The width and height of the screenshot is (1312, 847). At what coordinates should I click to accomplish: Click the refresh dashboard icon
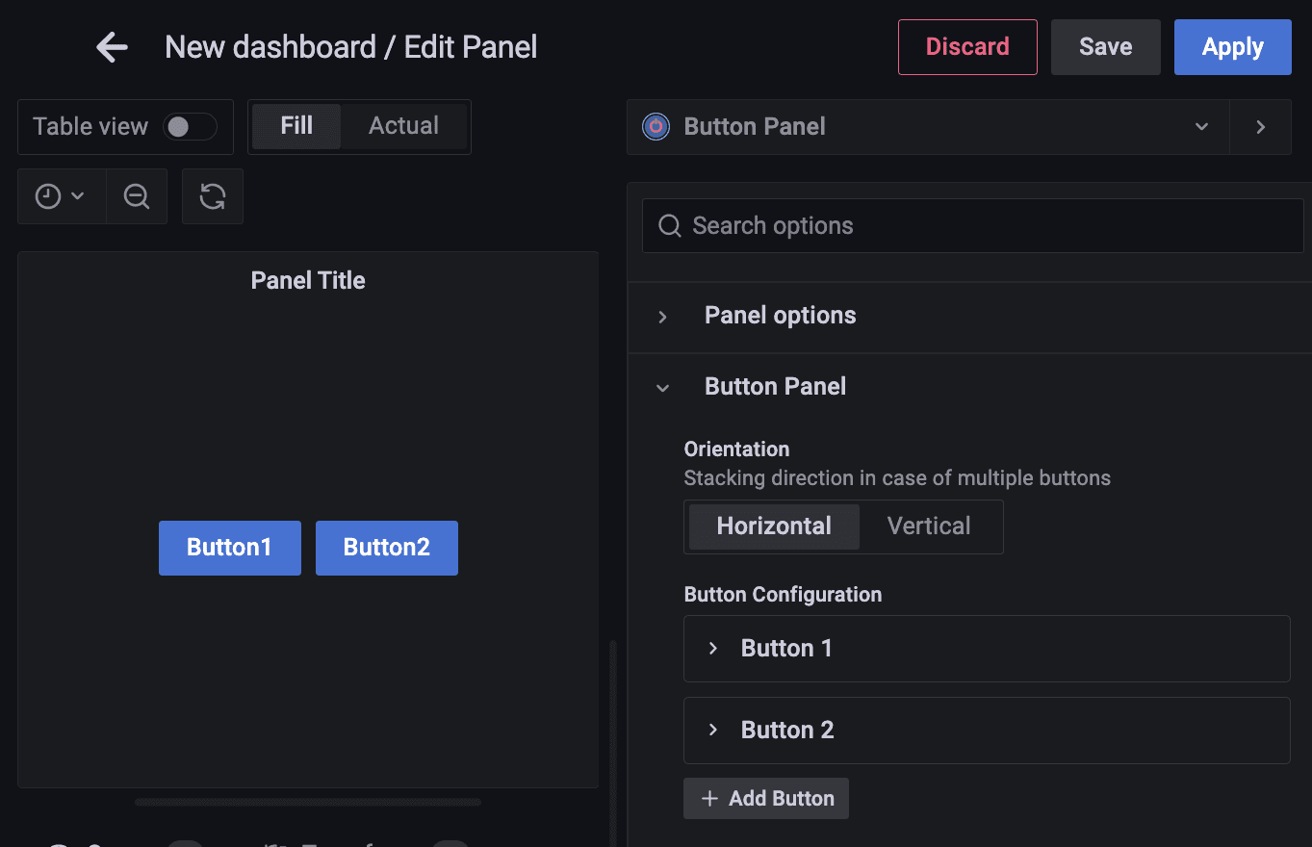click(x=212, y=196)
